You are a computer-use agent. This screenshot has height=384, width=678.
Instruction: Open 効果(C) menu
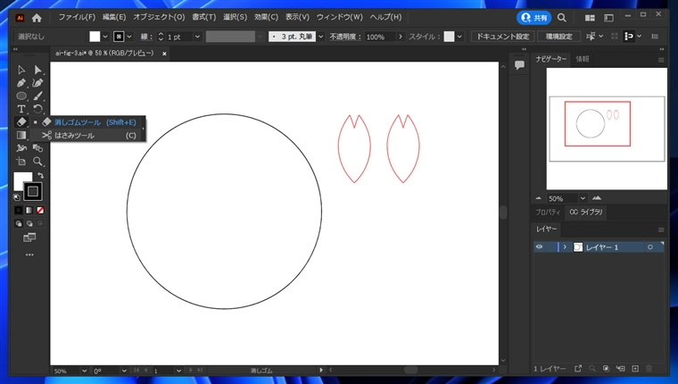[266, 17]
